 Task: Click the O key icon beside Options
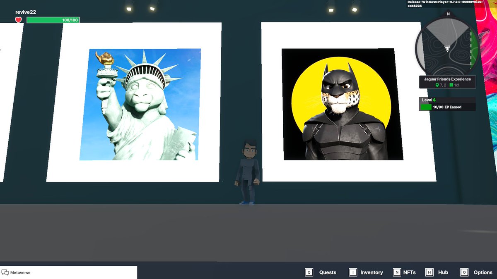pos(464,272)
